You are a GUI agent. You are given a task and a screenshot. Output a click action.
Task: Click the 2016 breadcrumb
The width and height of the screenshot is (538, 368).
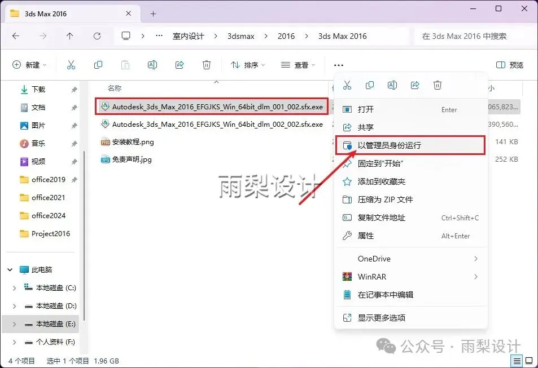click(286, 36)
